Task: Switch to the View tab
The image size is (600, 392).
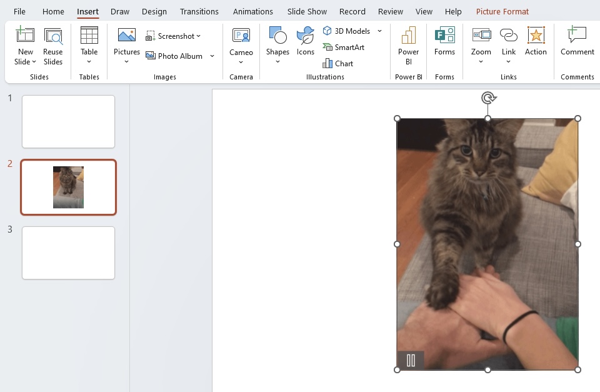Action: (x=424, y=11)
